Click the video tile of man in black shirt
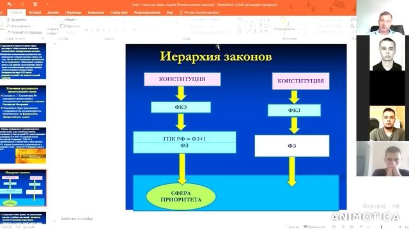409x230 pixels. (387, 53)
